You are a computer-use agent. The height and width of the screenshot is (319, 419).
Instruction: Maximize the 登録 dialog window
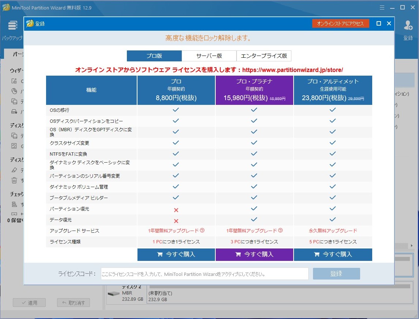379,23
